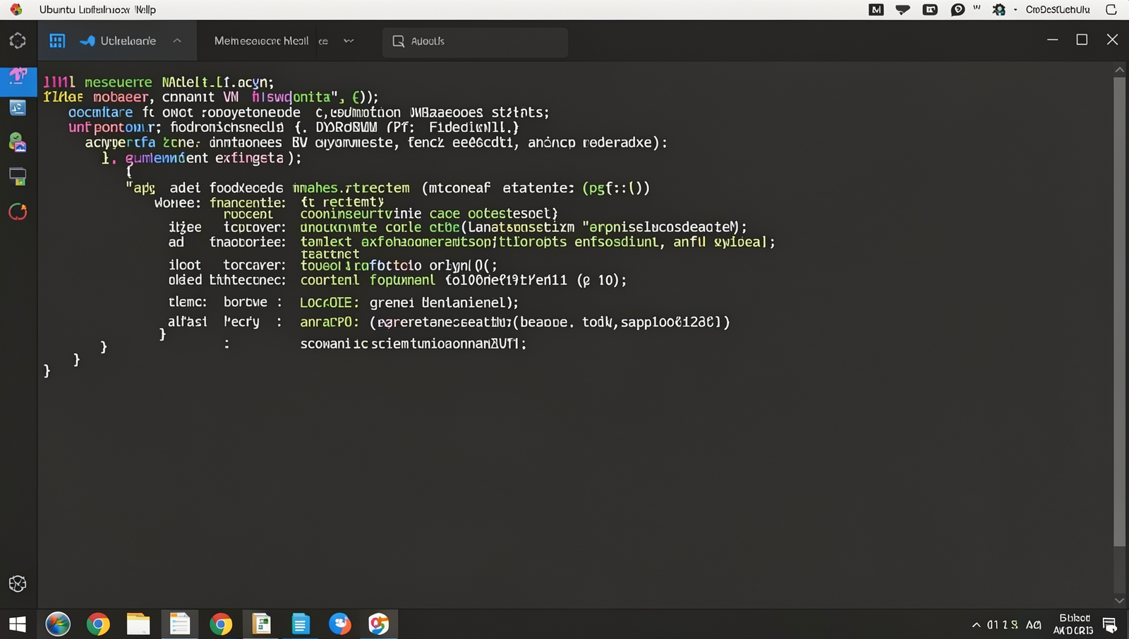Image resolution: width=1129 pixels, height=639 pixels.
Task: Click the keyboard-layout box icon in the top bar
Action: (x=931, y=10)
